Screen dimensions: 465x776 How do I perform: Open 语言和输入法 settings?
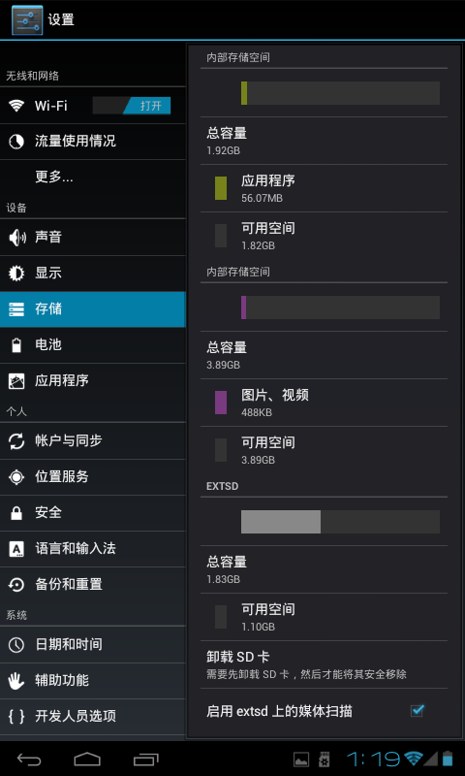point(93,549)
